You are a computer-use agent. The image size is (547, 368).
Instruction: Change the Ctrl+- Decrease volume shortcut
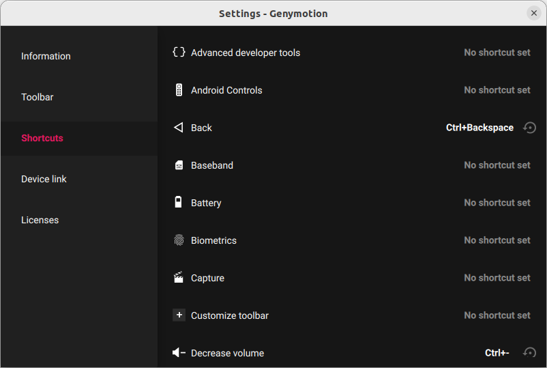[497, 353]
